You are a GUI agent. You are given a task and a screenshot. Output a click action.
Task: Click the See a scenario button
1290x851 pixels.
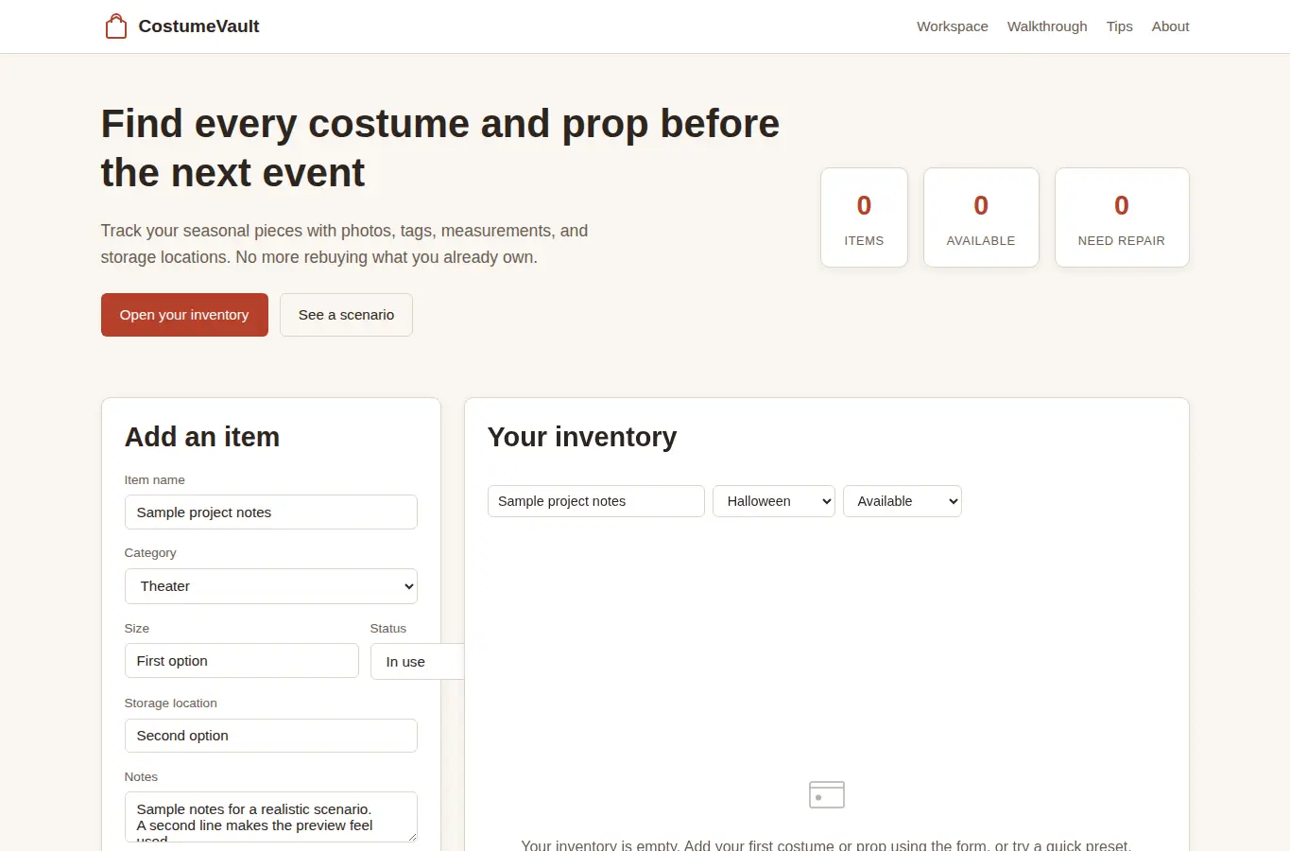click(x=346, y=315)
